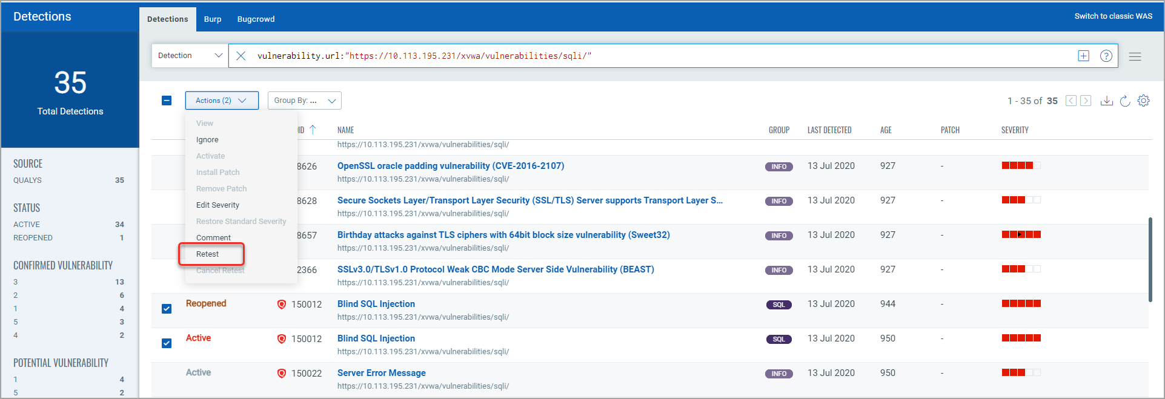
Task: Open Birthday attacks Sweet32 vulnerability link
Action: [x=503, y=235]
